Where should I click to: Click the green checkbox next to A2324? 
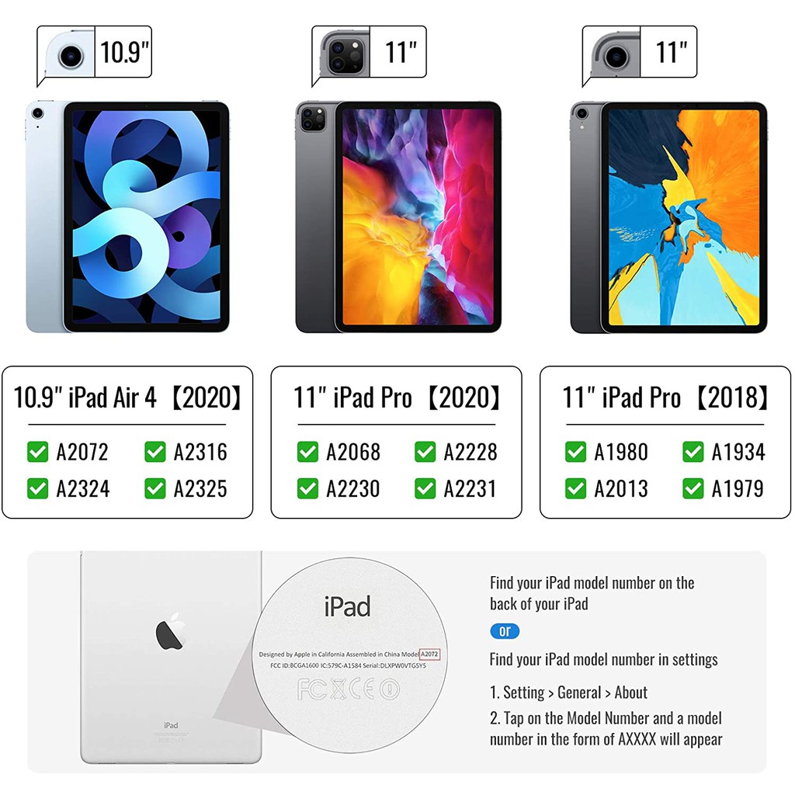[37, 489]
